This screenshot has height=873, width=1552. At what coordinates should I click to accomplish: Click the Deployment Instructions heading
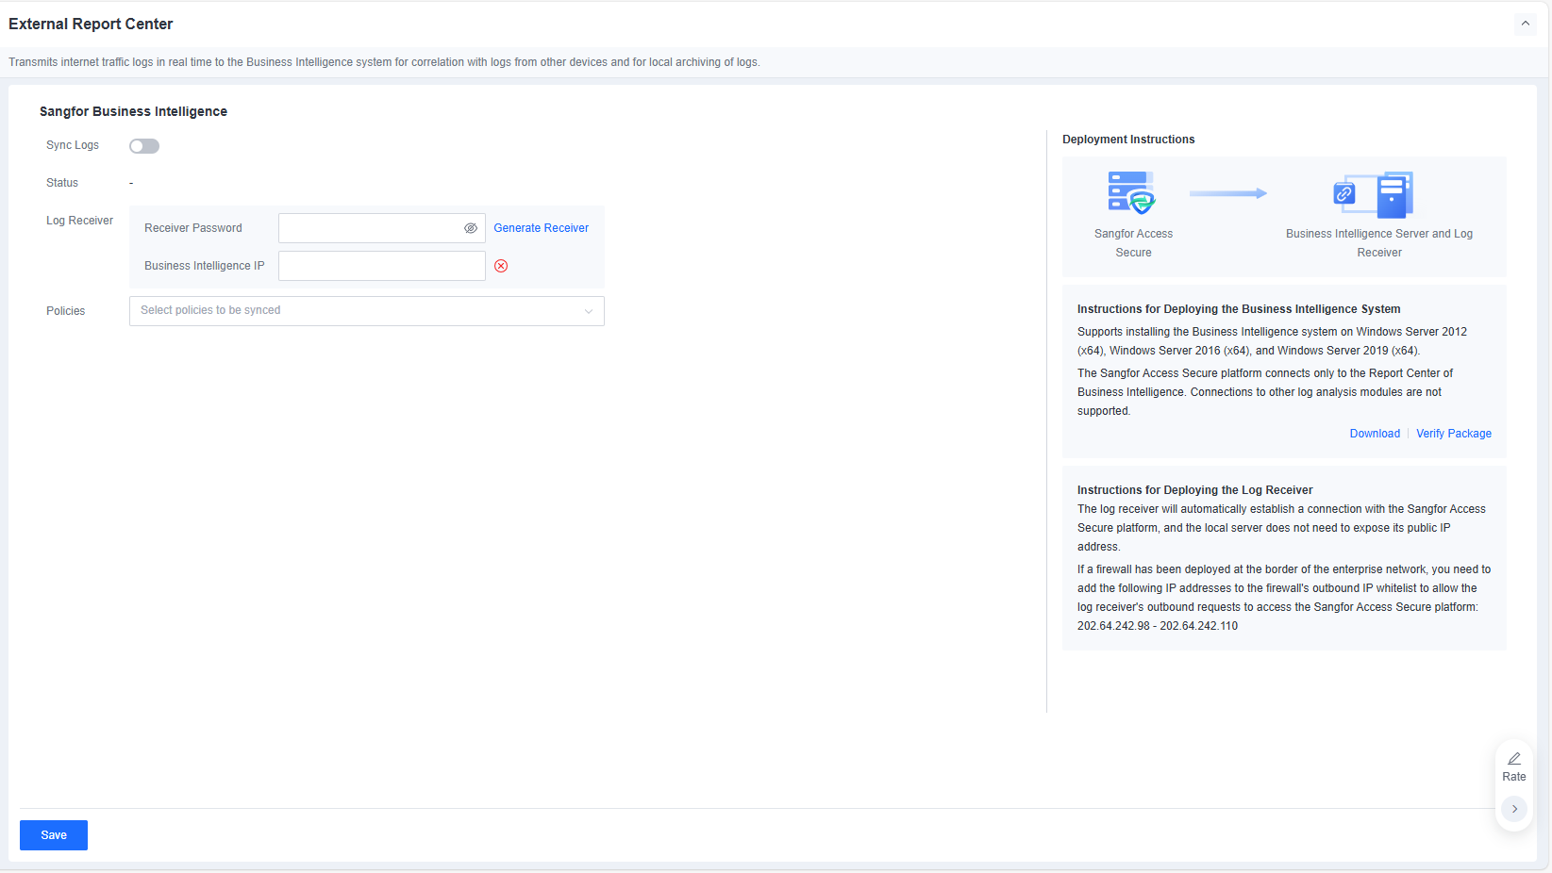click(x=1128, y=140)
